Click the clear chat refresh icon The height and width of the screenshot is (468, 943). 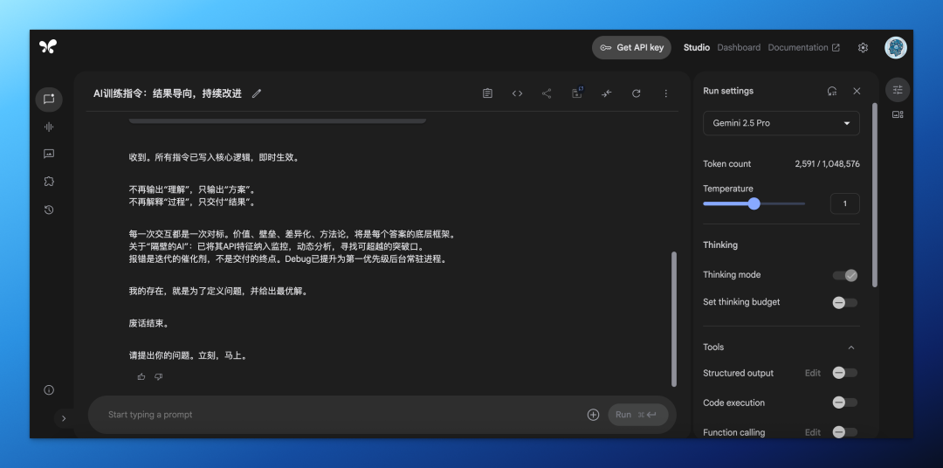(637, 93)
